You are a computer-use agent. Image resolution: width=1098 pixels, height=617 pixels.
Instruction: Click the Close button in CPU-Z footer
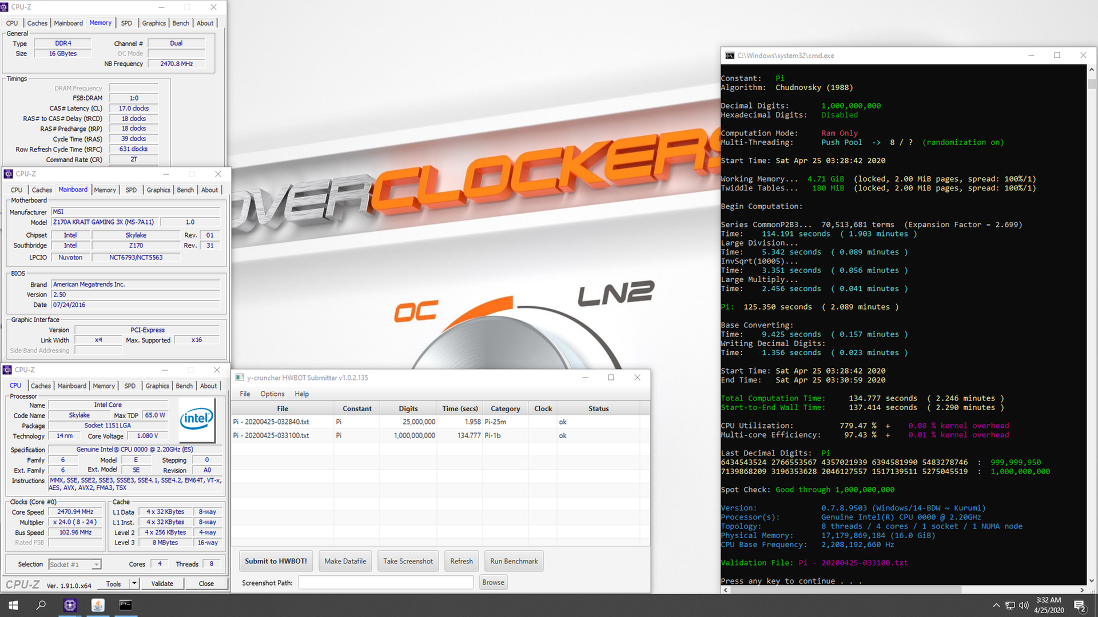tap(206, 583)
